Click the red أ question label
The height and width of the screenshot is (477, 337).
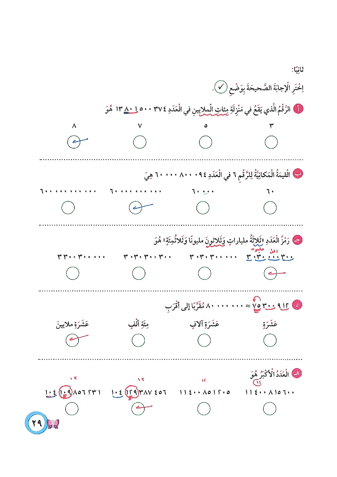pyautogui.click(x=298, y=109)
